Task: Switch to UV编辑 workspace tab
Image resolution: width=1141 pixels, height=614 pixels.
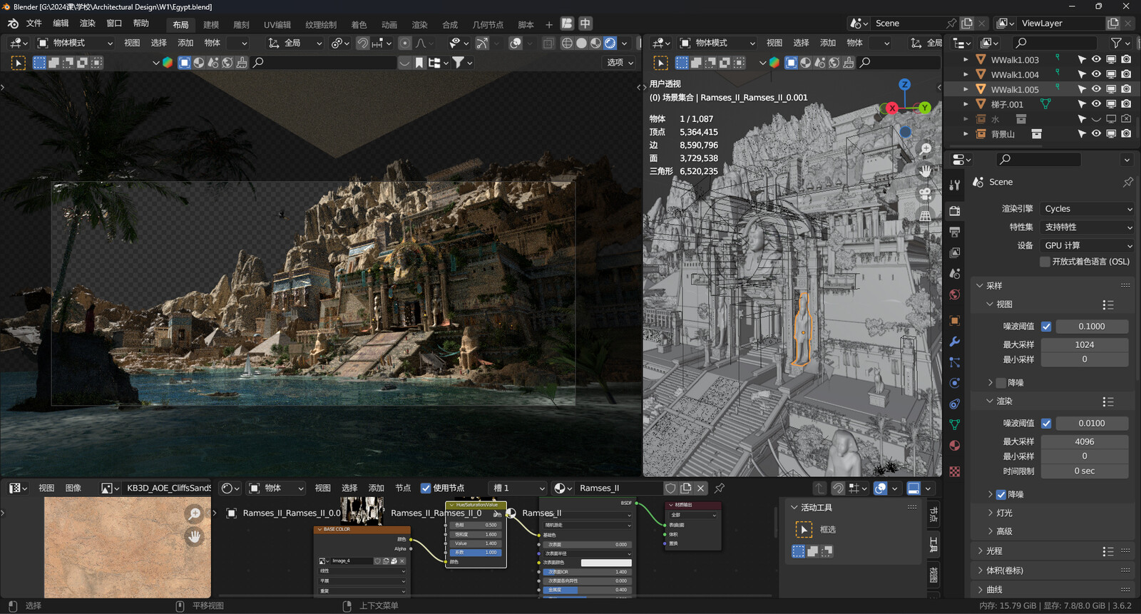Action: pyautogui.click(x=277, y=25)
